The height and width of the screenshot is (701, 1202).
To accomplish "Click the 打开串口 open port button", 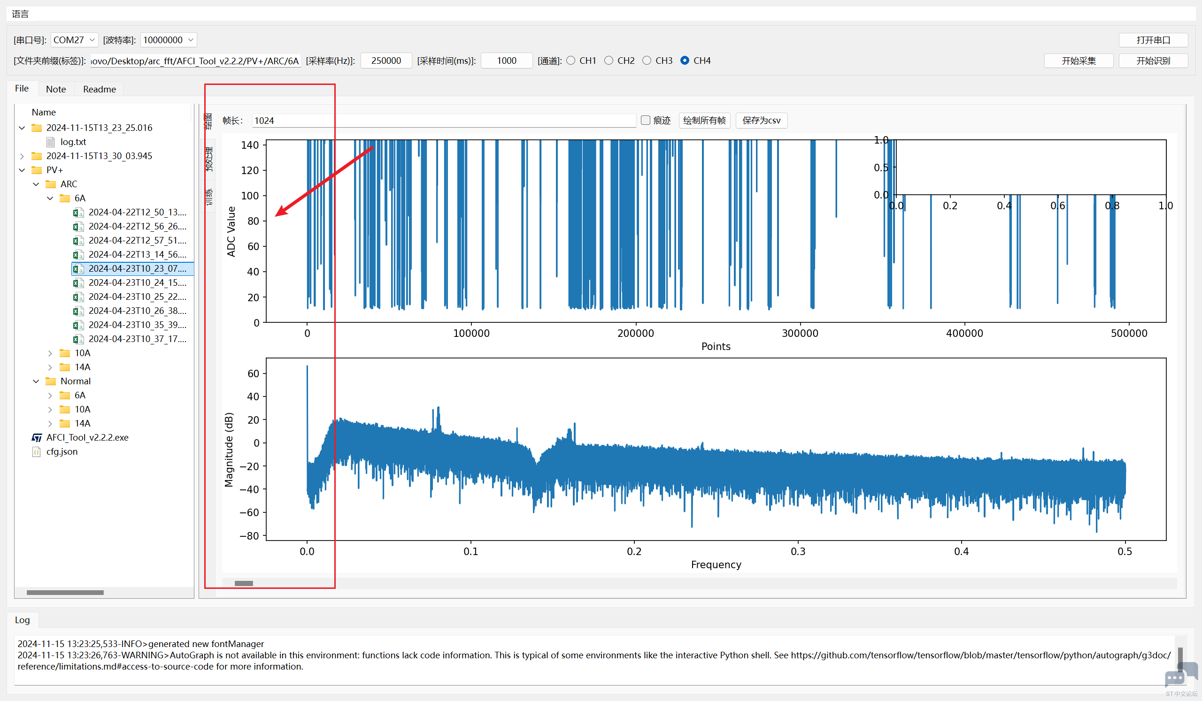I will pos(1153,40).
